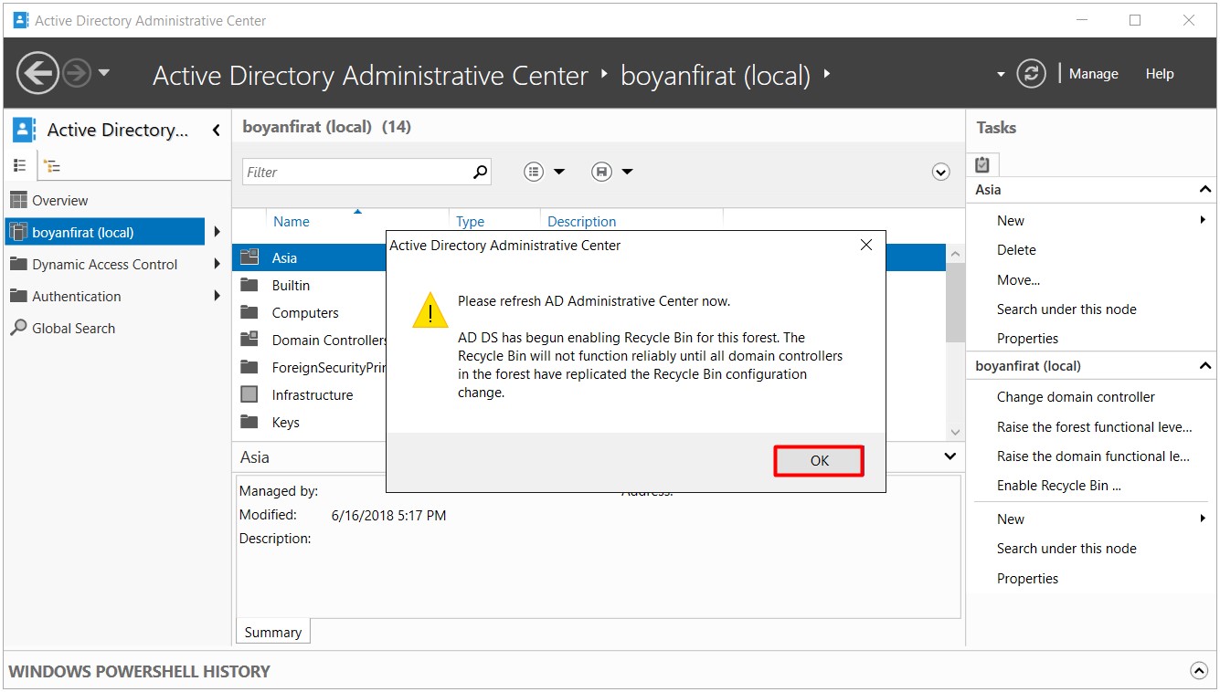Screen dimensions: 1220x692
Task: Click Move... in Asia tasks
Action: [x=1018, y=280]
